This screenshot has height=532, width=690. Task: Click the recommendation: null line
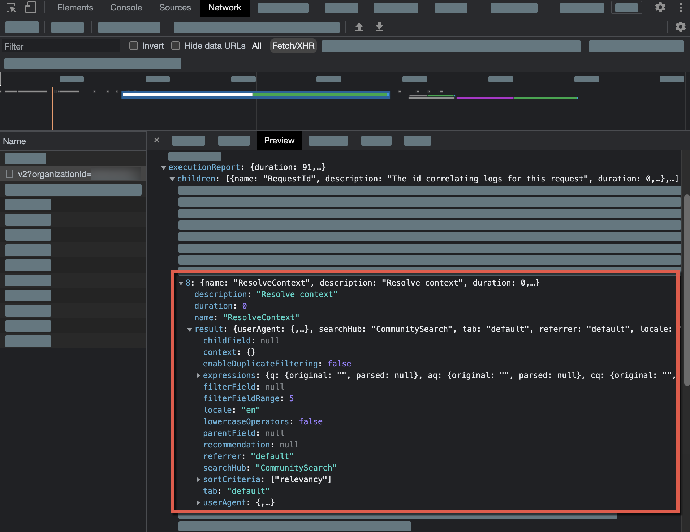(x=251, y=445)
